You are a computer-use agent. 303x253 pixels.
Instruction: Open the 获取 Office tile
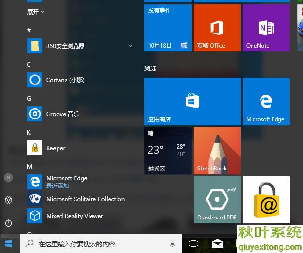pyautogui.click(x=217, y=28)
